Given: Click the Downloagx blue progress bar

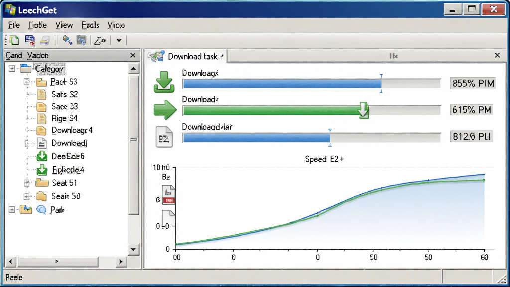Looking at the screenshot, I should tap(311, 84).
